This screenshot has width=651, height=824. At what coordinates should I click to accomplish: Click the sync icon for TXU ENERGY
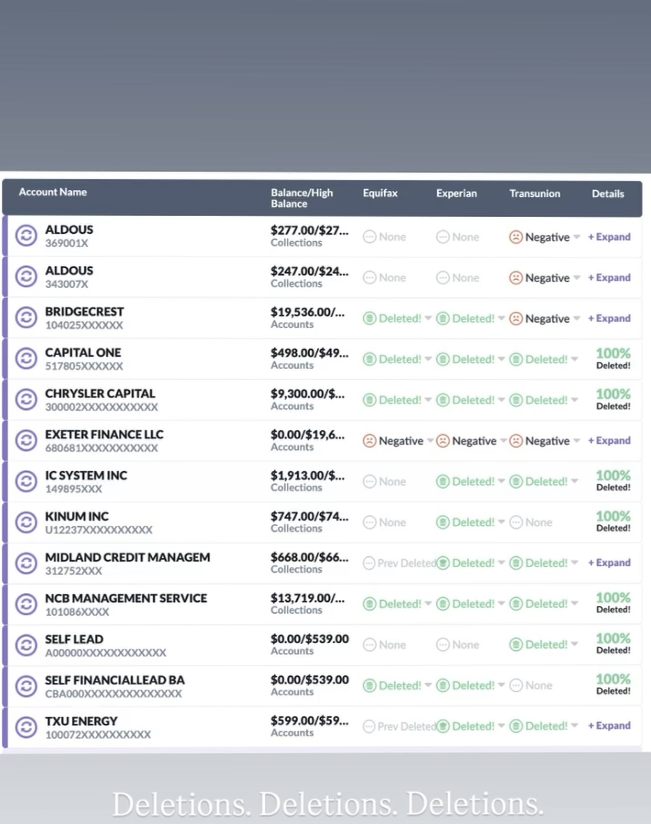26,727
